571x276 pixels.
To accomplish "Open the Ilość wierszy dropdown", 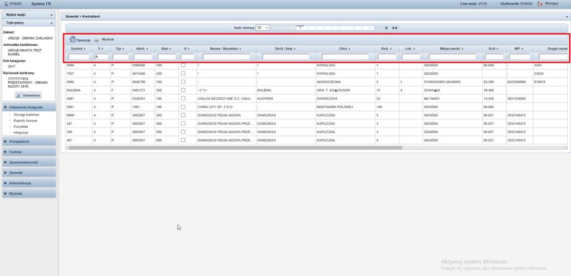I will coord(263,28).
